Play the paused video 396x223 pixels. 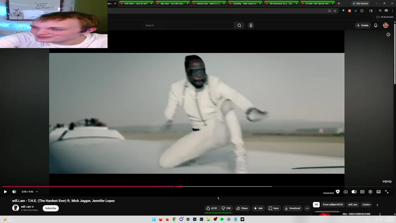(5, 192)
